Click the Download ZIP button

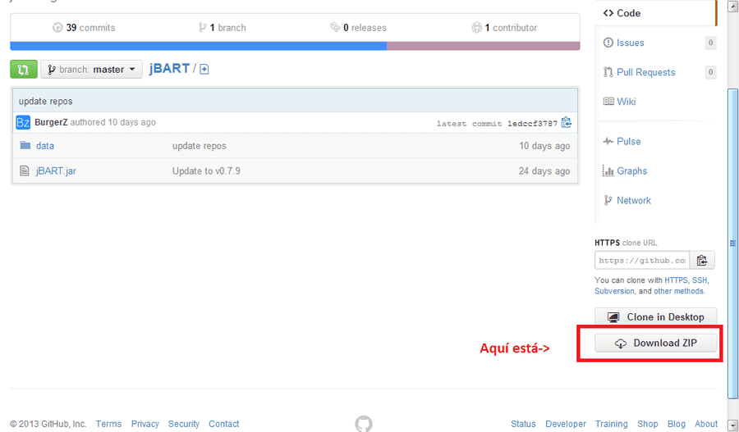click(656, 343)
